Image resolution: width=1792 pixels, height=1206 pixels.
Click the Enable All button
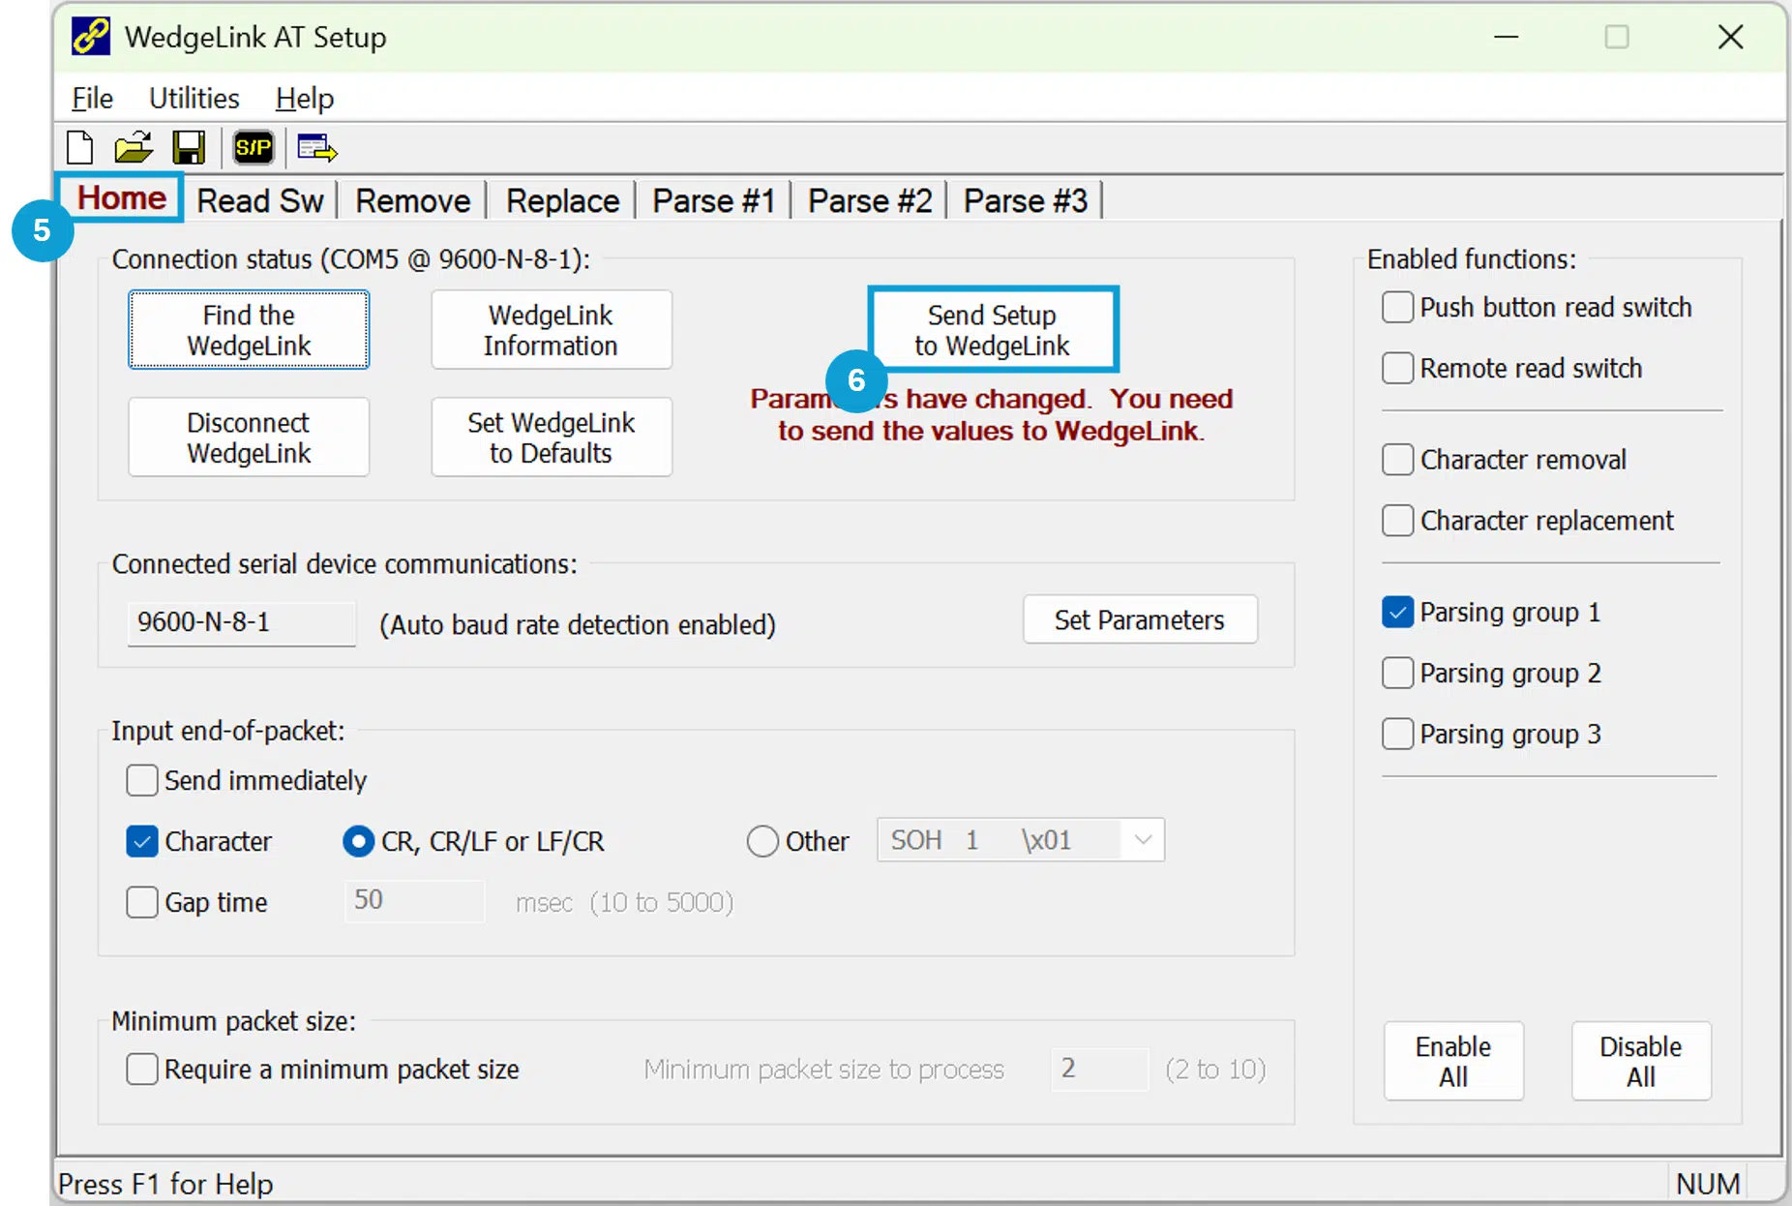coord(1453,1061)
